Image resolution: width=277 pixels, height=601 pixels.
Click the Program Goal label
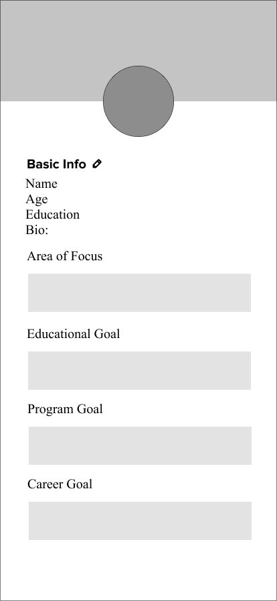[65, 409]
